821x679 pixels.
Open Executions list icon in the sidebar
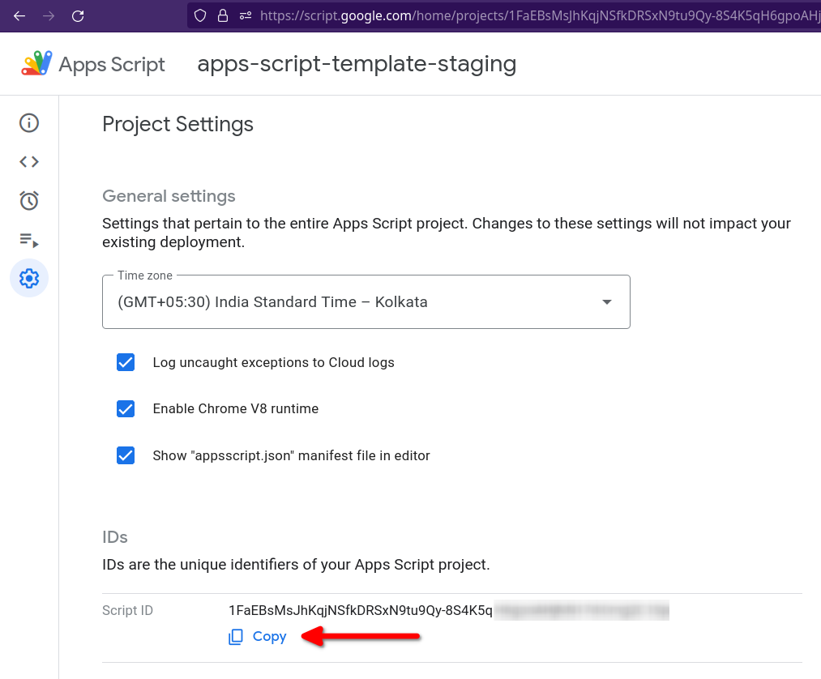point(29,241)
